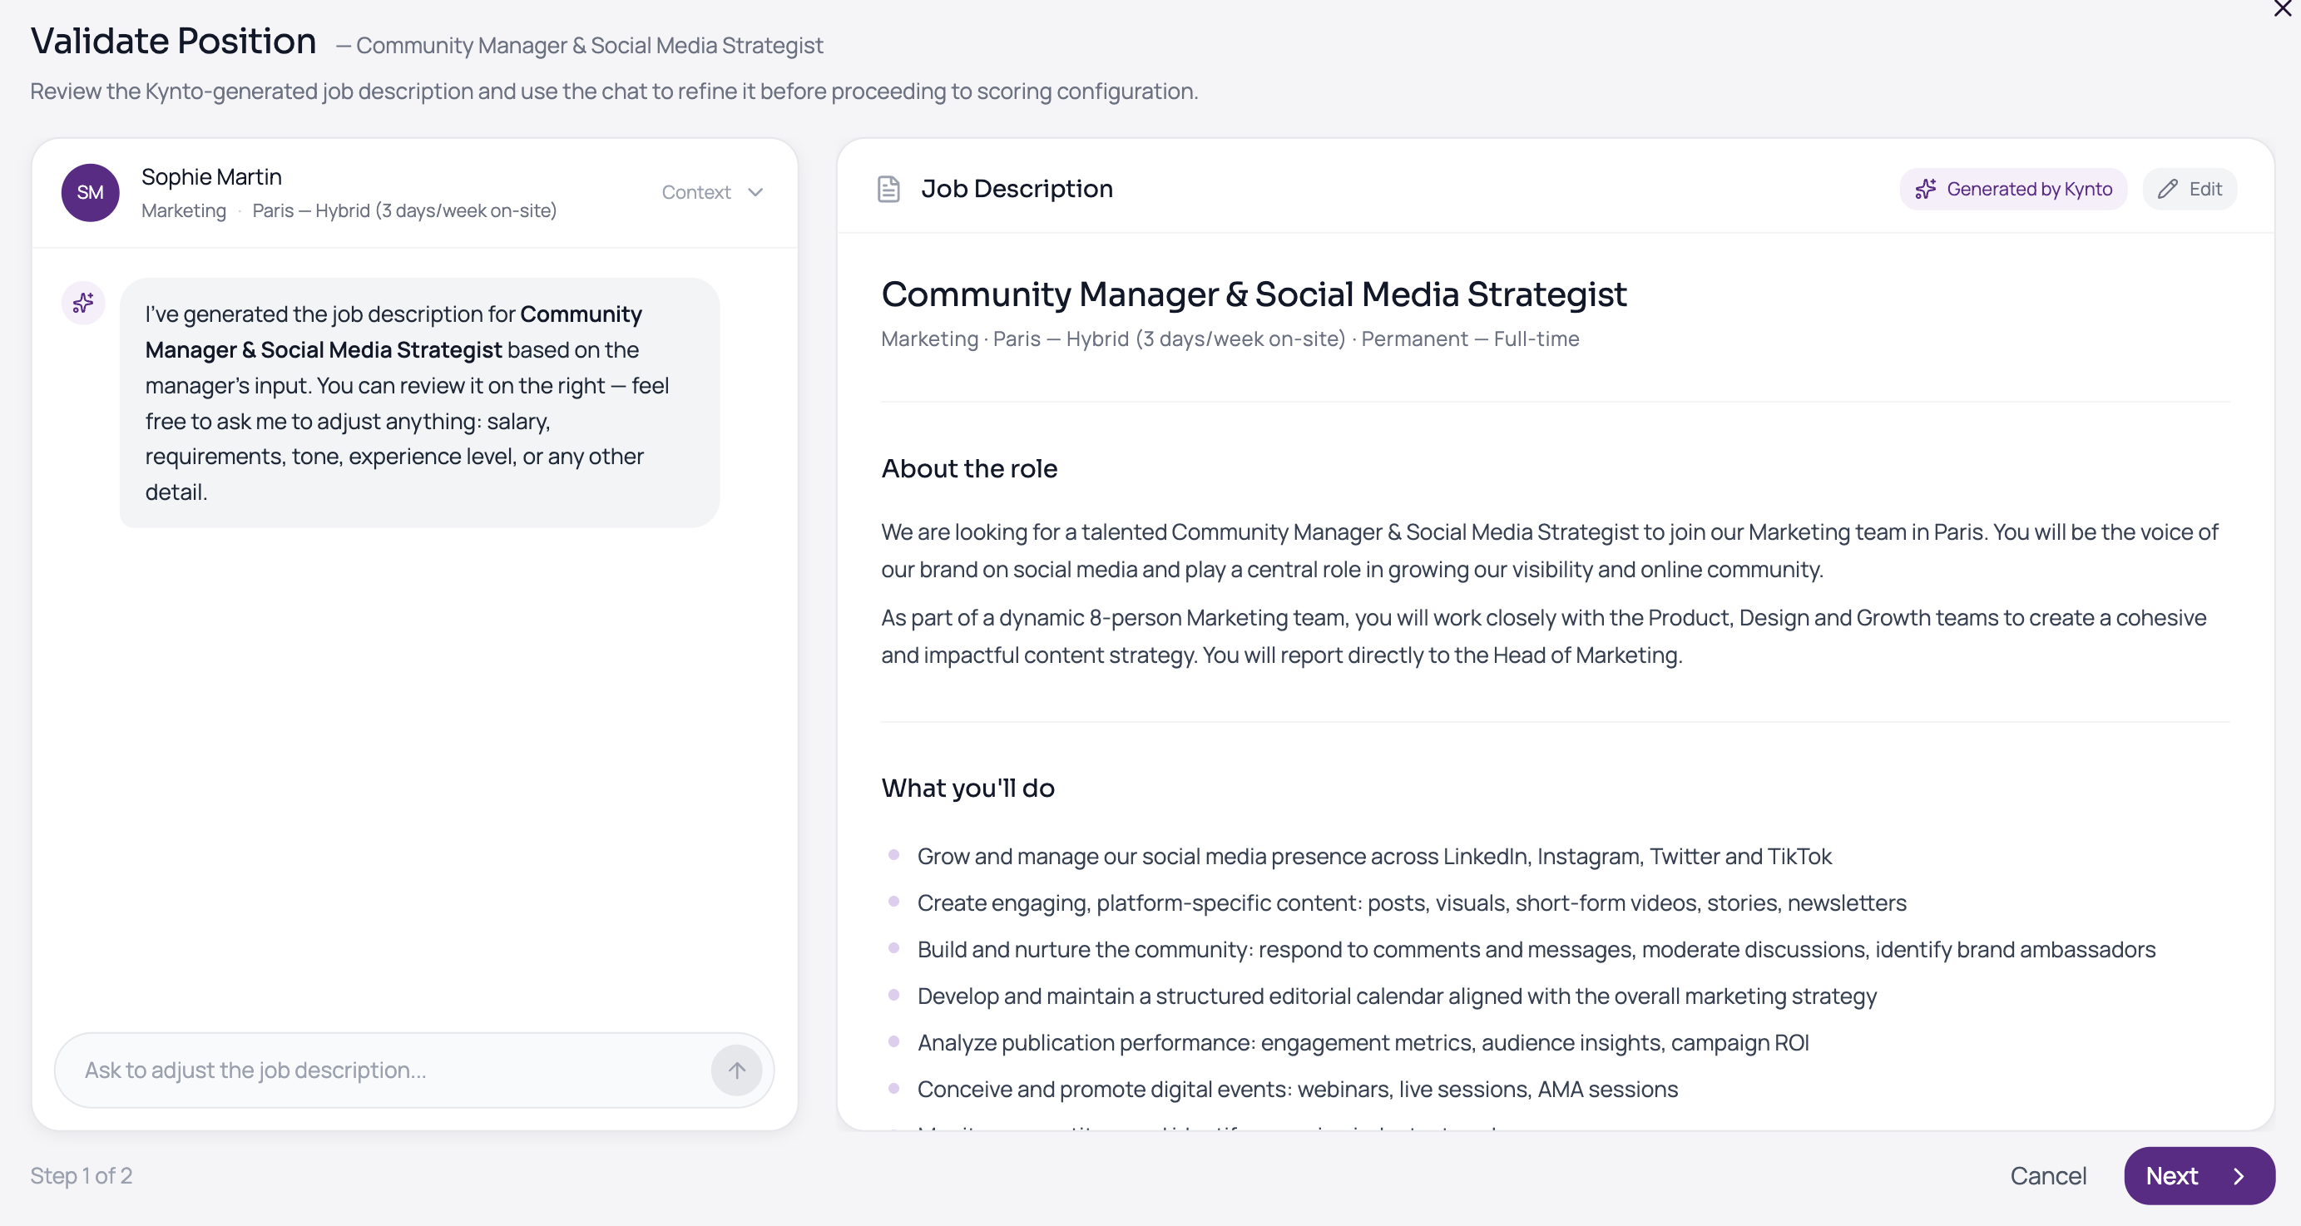
Task: Click the document icon beside Job Description
Action: (x=888, y=189)
